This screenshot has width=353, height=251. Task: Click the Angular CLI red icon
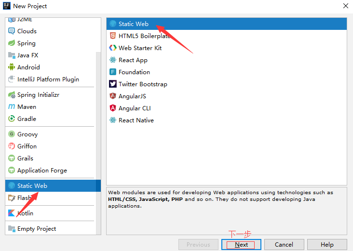pyautogui.click(x=113, y=108)
